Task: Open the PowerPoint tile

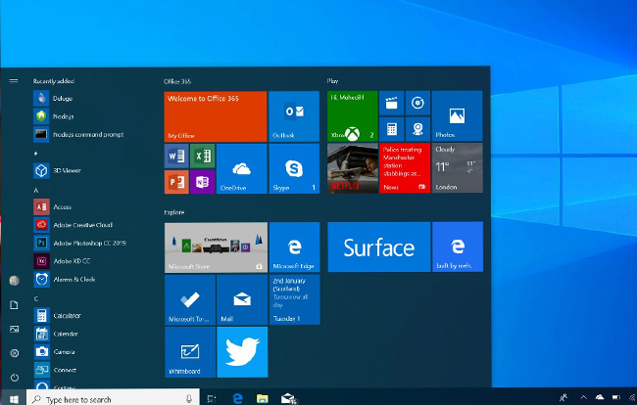Action: pyautogui.click(x=176, y=182)
